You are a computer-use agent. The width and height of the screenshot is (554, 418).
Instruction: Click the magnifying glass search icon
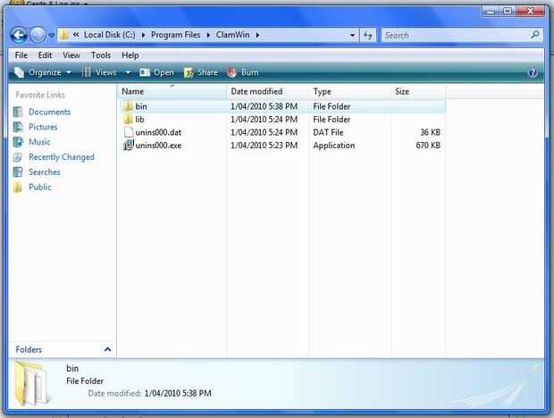(535, 35)
